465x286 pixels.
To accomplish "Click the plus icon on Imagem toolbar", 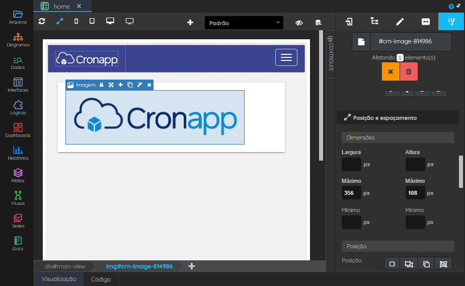I will coord(120,85).
